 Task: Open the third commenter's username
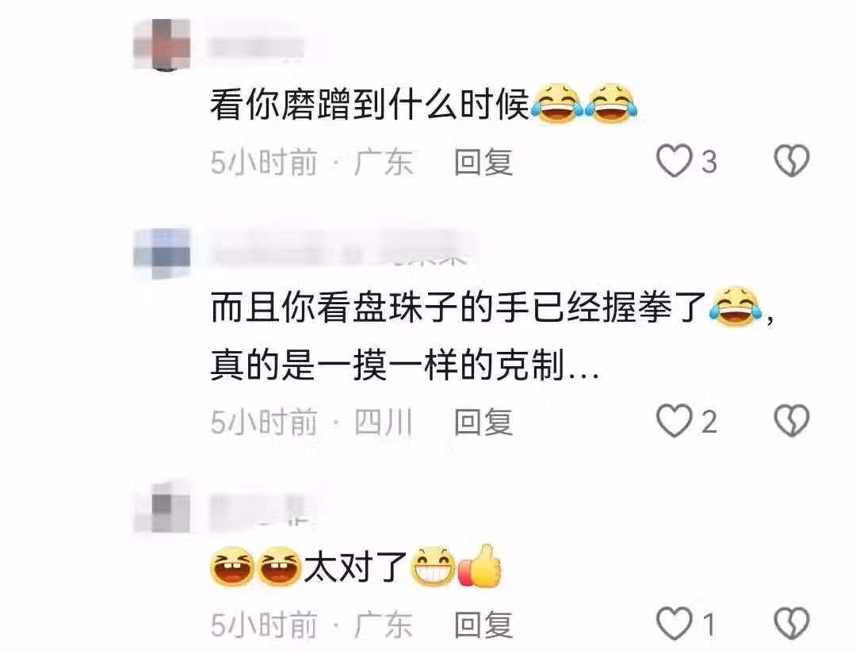click(258, 510)
